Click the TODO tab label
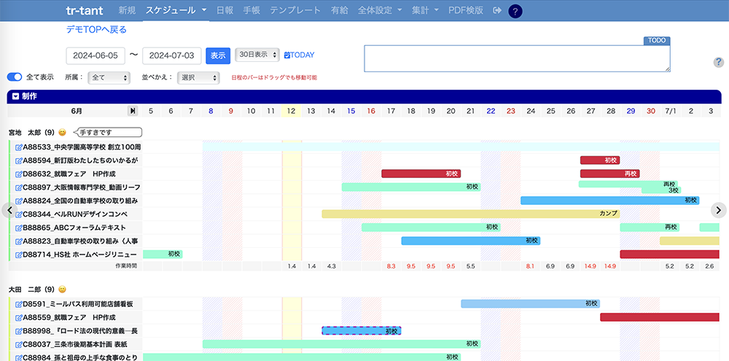729x361 pixels. pyautogui.click(x=657, y=40)
